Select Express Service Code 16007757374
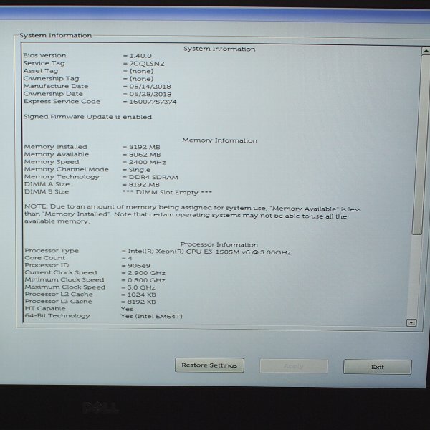The width and height of the screenshot is (430, 430). tap(153, 102)
